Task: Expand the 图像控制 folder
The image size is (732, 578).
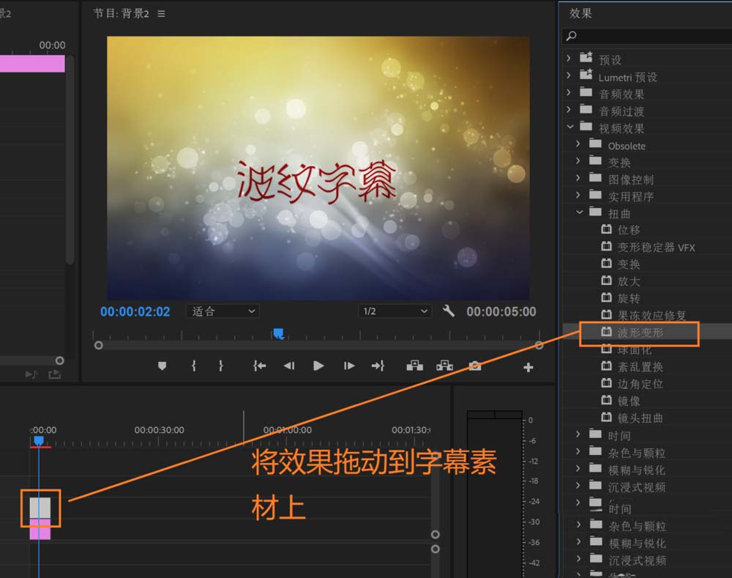Action: 579,179
